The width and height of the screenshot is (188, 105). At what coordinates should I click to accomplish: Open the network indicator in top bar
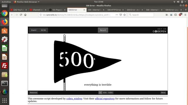(x=174, y=2)
